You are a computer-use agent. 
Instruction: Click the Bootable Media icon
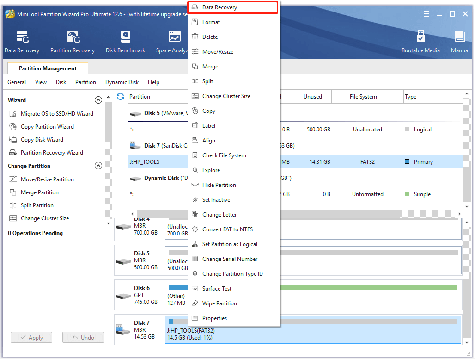tap(420, 42)
